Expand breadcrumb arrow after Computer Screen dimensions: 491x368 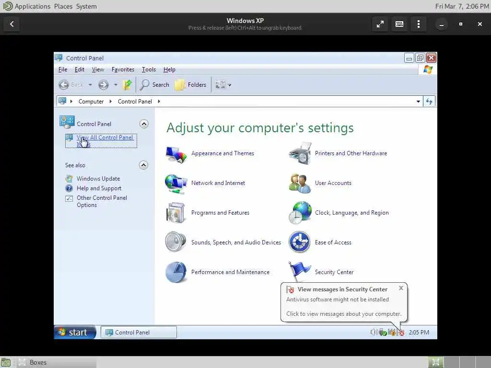(111, 102)
